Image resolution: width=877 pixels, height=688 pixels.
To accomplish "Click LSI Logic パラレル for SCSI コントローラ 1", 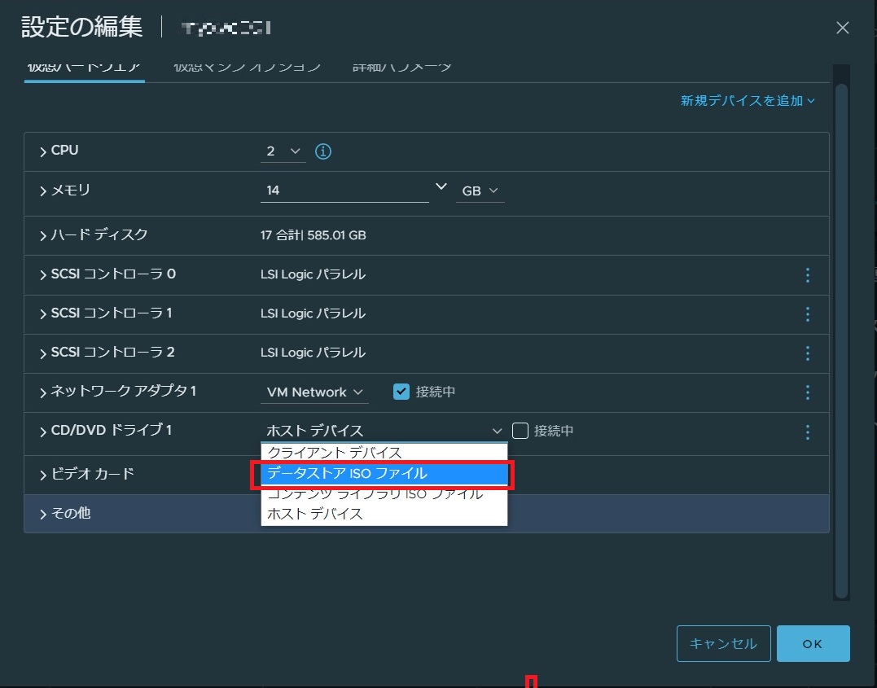I will [314, 313].
